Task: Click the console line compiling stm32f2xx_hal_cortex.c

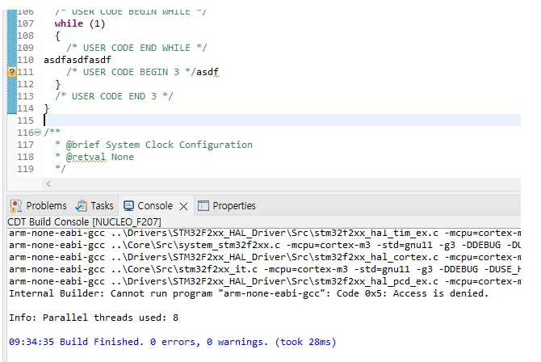Action: (265, 257)
